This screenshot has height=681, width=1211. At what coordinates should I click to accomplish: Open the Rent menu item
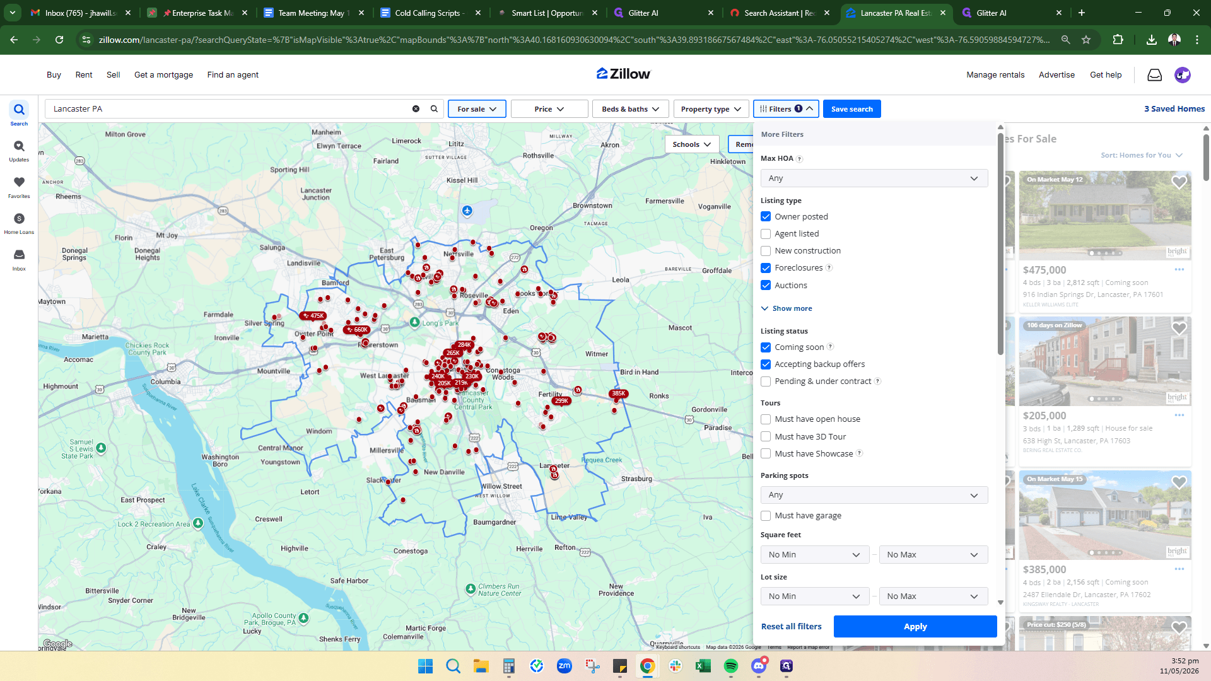coord(84,74)
